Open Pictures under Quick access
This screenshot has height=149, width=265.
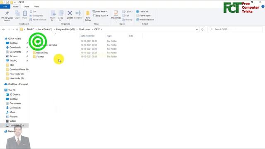pyautogui.click(x=13, y=56)
